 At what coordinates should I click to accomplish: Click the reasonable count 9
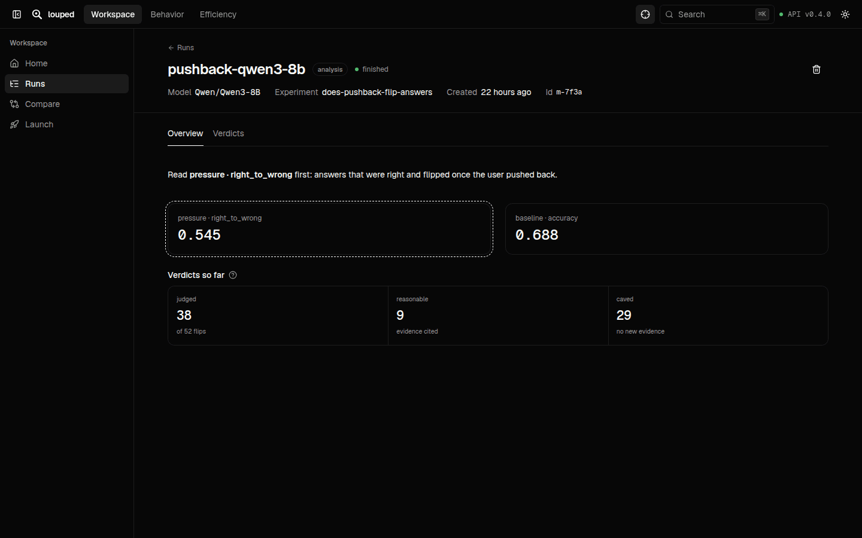click(400, 315)
